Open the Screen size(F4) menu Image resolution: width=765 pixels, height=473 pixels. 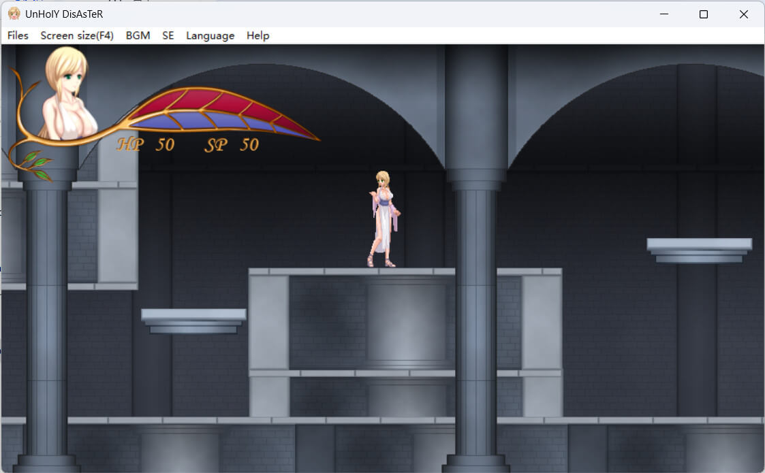77,35
